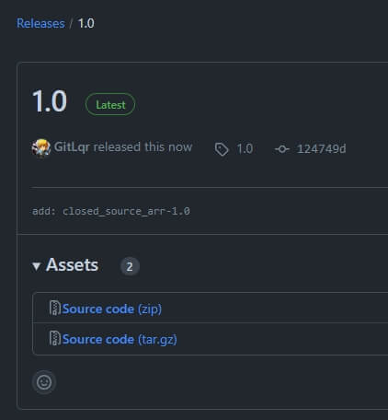This screenshot has width=388, height=420.
Task: Click the assets count badge showing 2
Action: click(x=130, y=266)
